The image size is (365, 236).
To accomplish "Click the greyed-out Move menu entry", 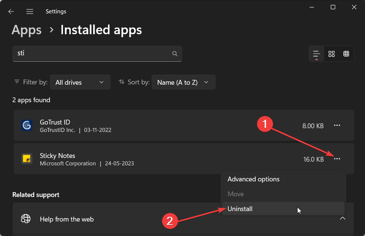I will [x=283, y=194].
